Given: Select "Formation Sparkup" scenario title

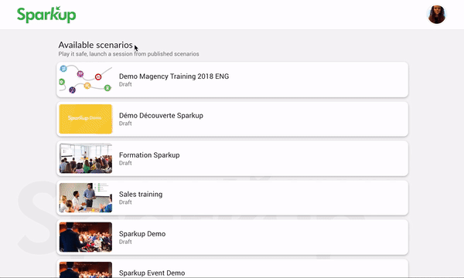Looking at the screenshot, I should pyautogui.click(x=149, y=155).
